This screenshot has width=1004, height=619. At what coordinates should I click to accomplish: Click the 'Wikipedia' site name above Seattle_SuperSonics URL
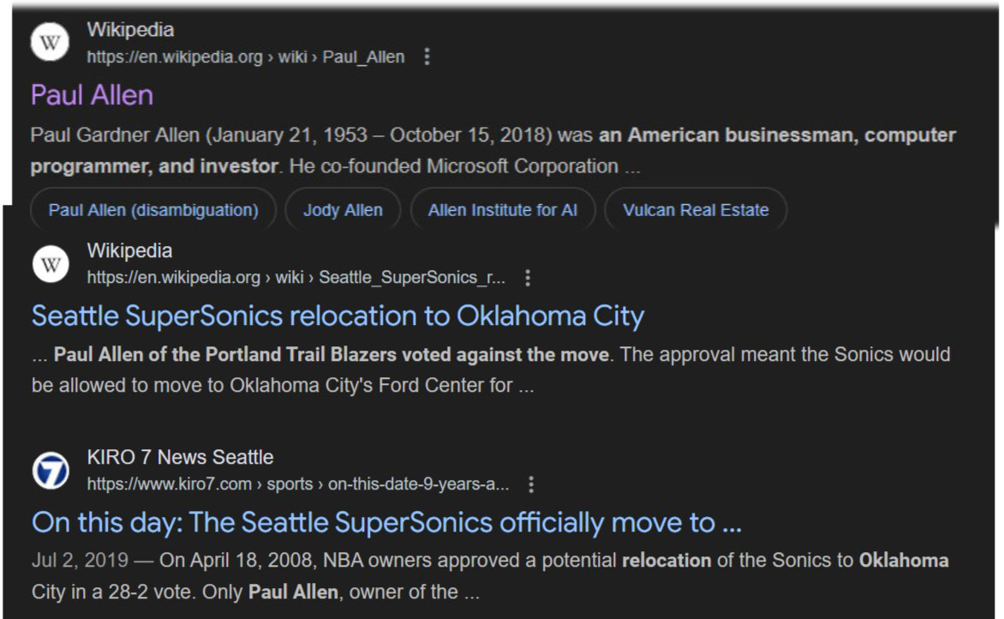[x=129, y=250]
